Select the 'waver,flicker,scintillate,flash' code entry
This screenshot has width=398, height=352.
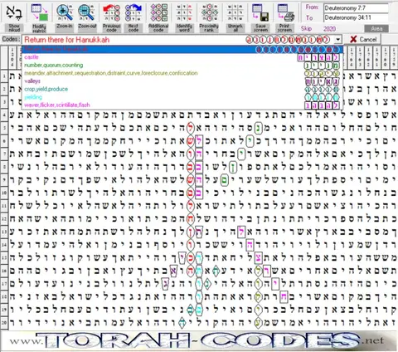point(182,105)
